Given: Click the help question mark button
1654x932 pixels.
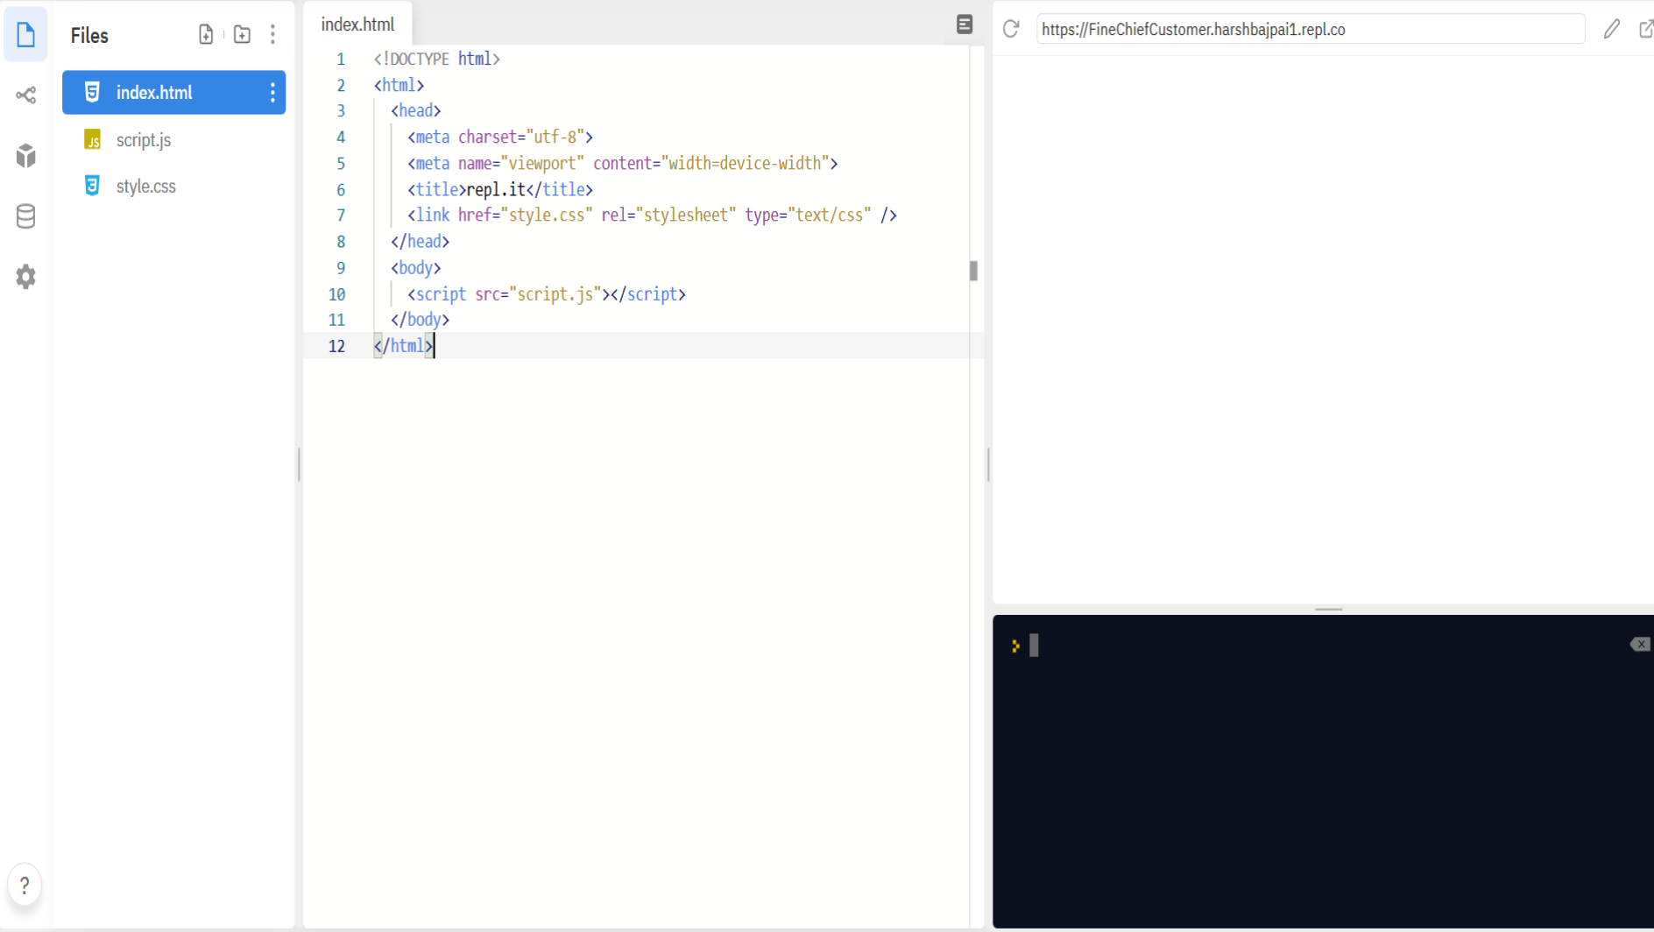Looking at the screenshot, I should pos(25,886).
